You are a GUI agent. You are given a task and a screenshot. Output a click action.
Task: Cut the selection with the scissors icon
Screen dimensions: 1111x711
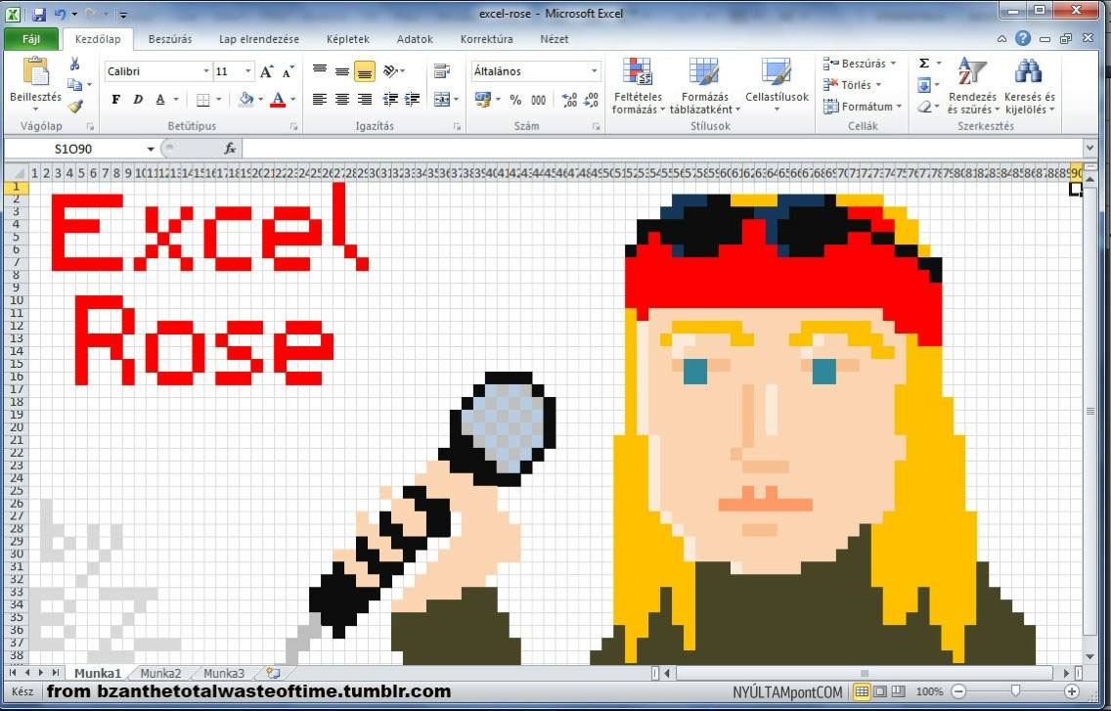click(74, 65)
